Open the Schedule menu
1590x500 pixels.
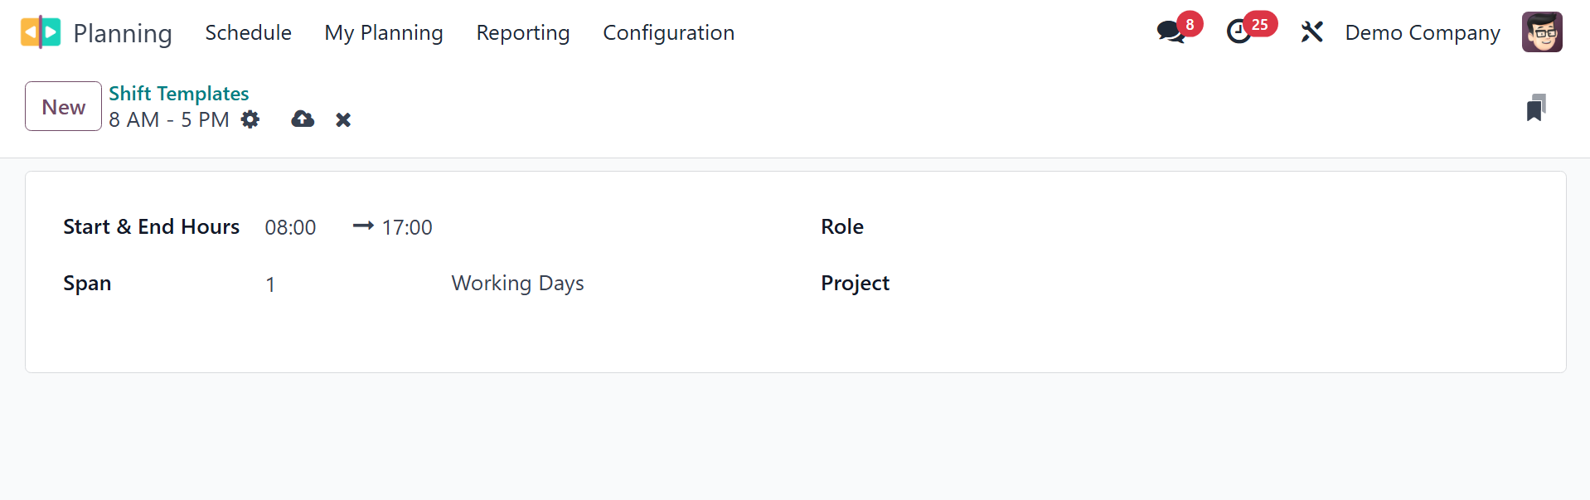(248, 32)
